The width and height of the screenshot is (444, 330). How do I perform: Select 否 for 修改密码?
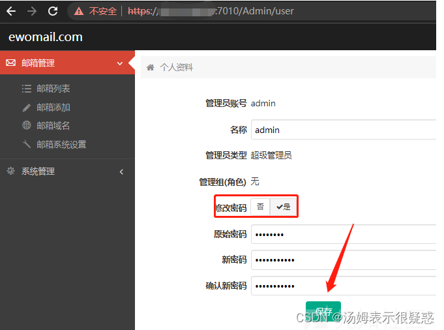click(260, 207)
